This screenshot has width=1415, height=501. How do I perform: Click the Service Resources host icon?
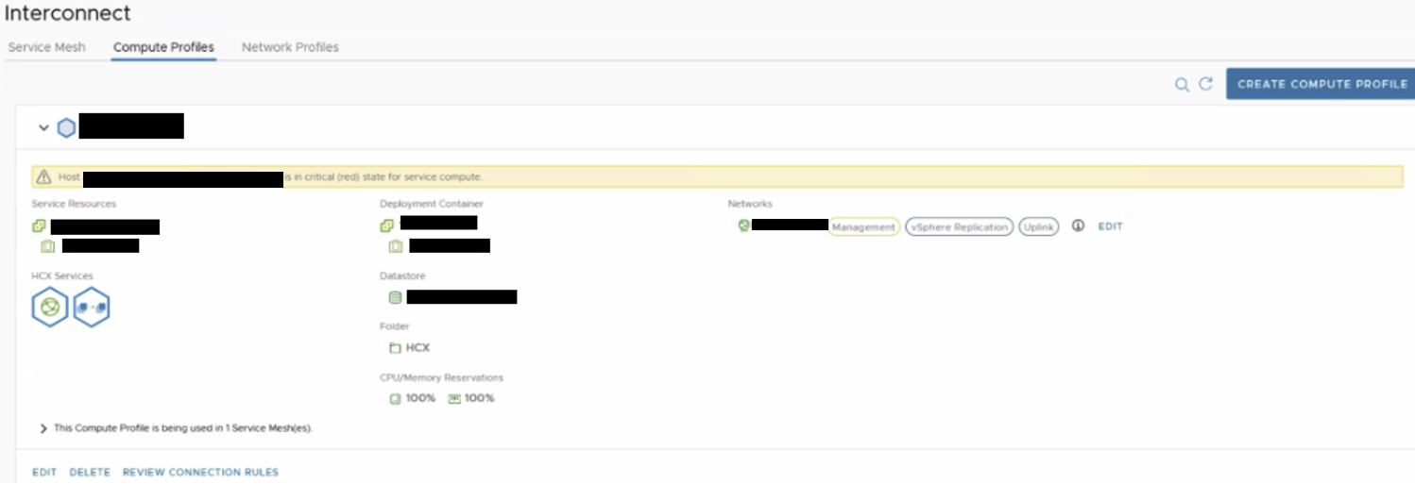coord(47,246)
